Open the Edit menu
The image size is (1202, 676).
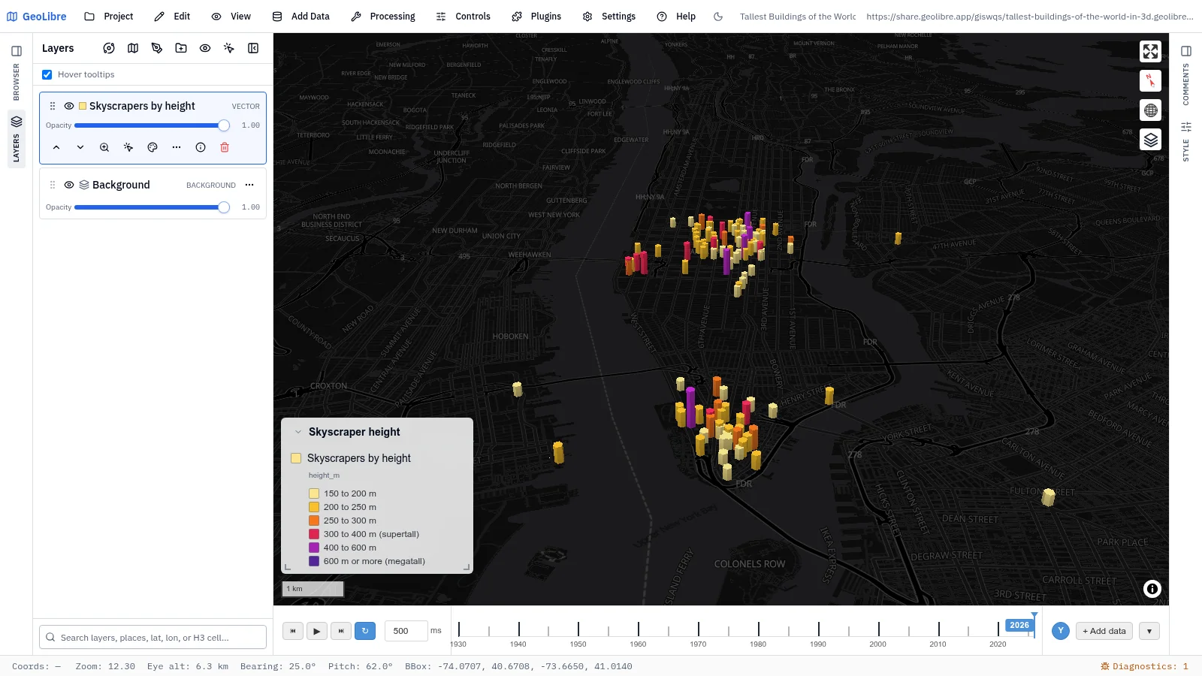click(x=172, y=17)
